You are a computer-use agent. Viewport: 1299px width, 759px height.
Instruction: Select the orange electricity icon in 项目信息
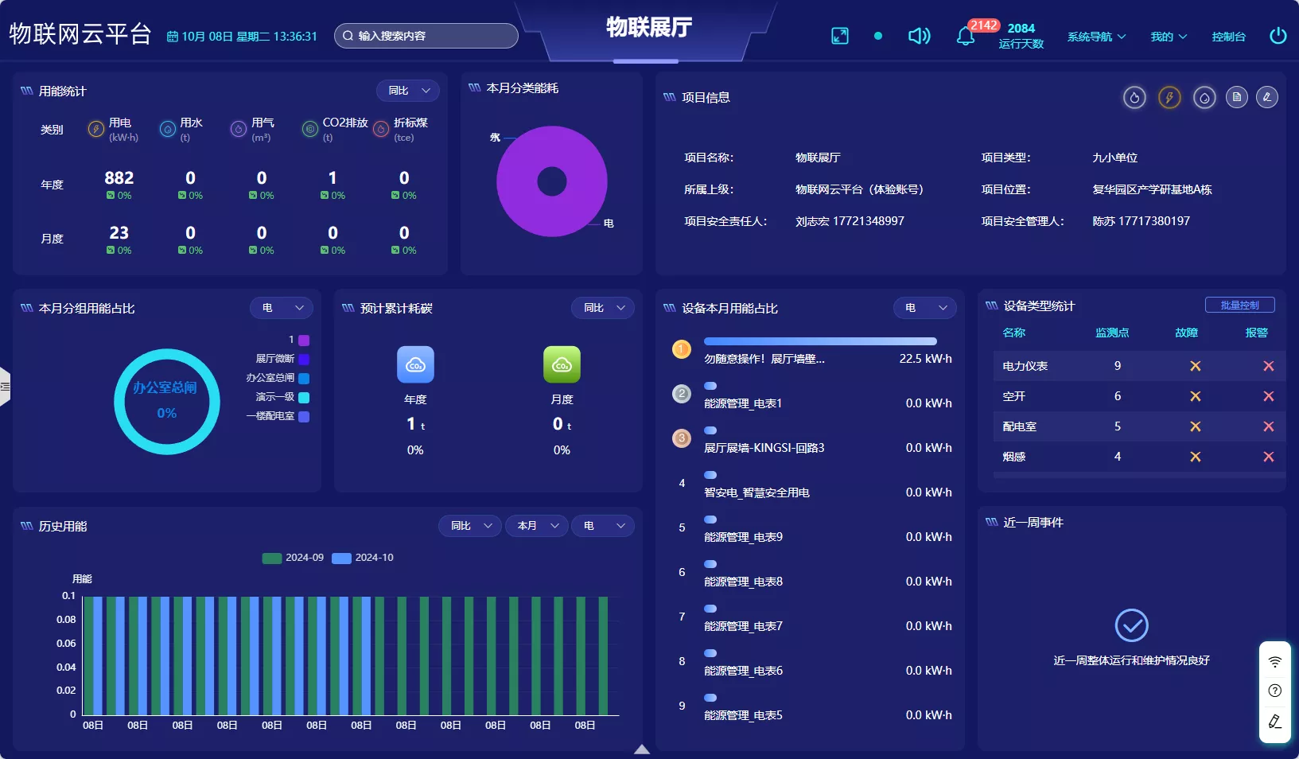(x=1169, y=98)
